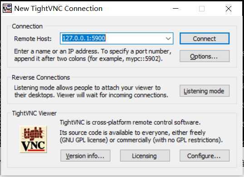
Task: Click the greyed-out maximize window button
Action: click(202, 9)
